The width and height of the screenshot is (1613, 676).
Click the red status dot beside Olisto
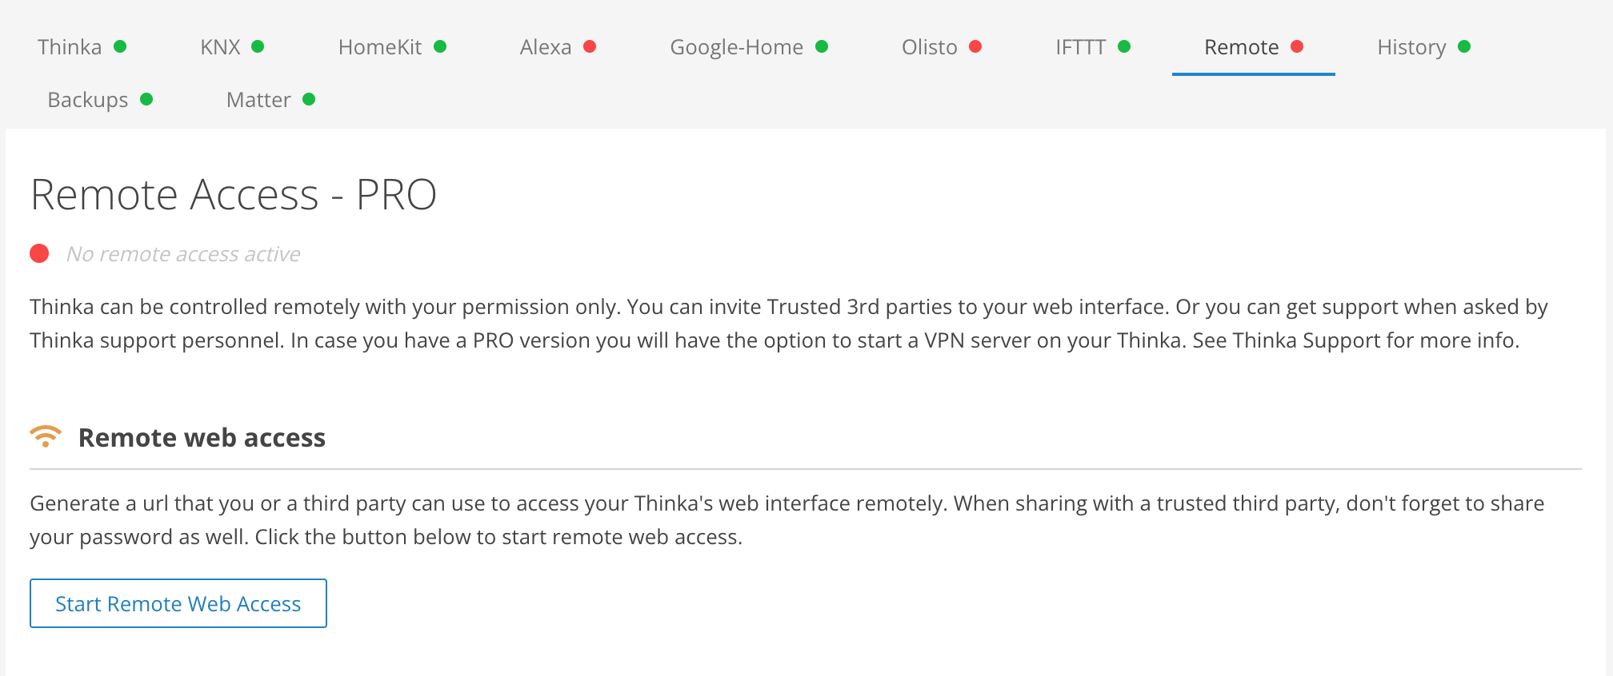(x=975, y=46)
